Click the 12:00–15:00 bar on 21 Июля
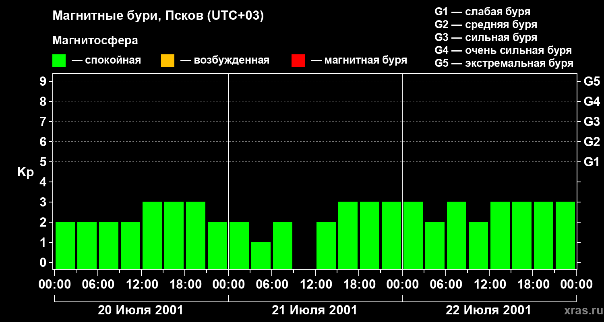The image size is (604, 322). pyautogui.click(x=326, y=245)
